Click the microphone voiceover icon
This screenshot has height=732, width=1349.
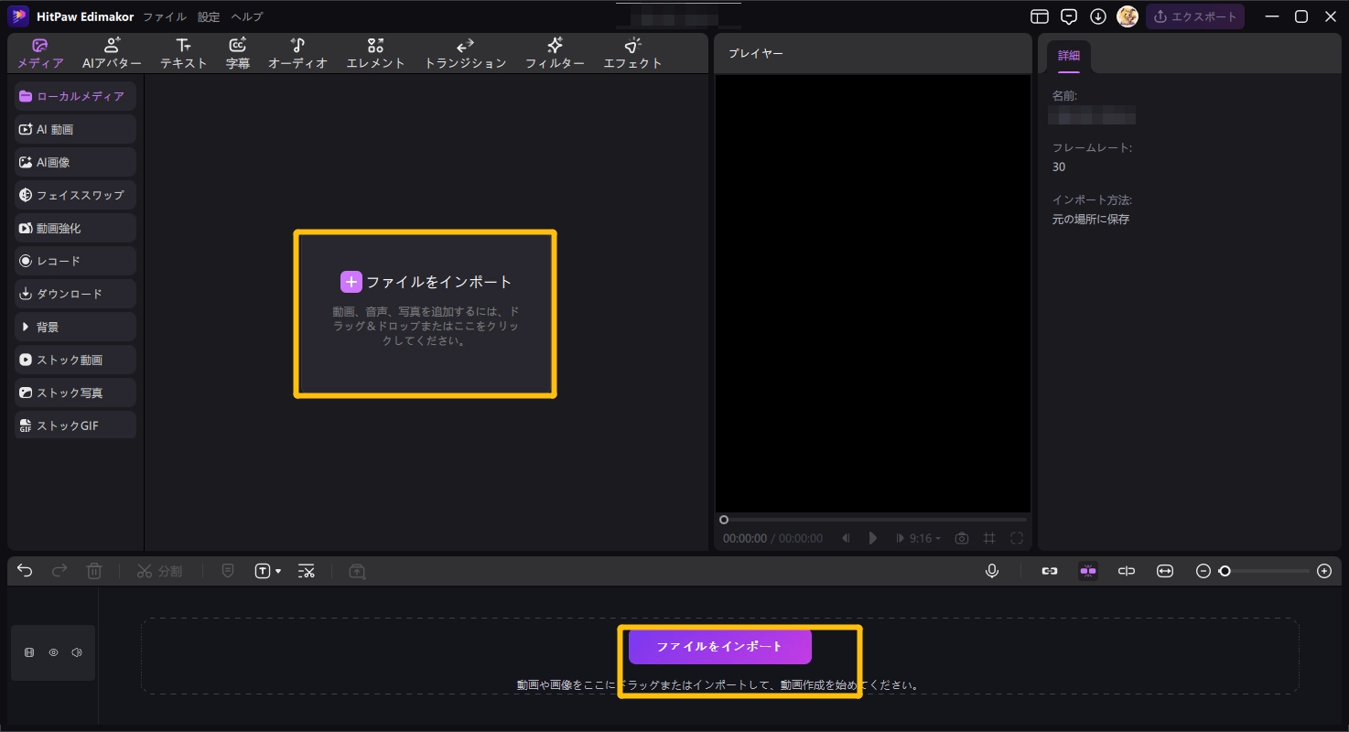click(992, 571)
